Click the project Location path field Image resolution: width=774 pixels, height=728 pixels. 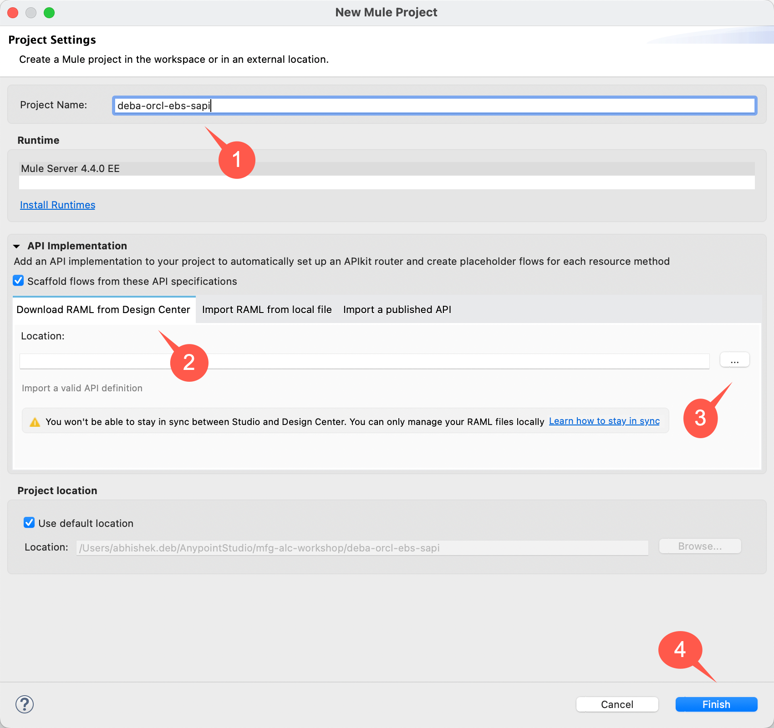[362, 548]
